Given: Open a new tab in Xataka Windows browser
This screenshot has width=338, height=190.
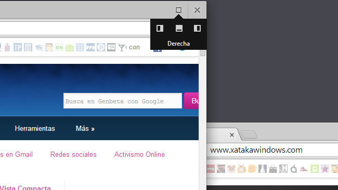Looking at the screenshot, I should pos(249,134).
